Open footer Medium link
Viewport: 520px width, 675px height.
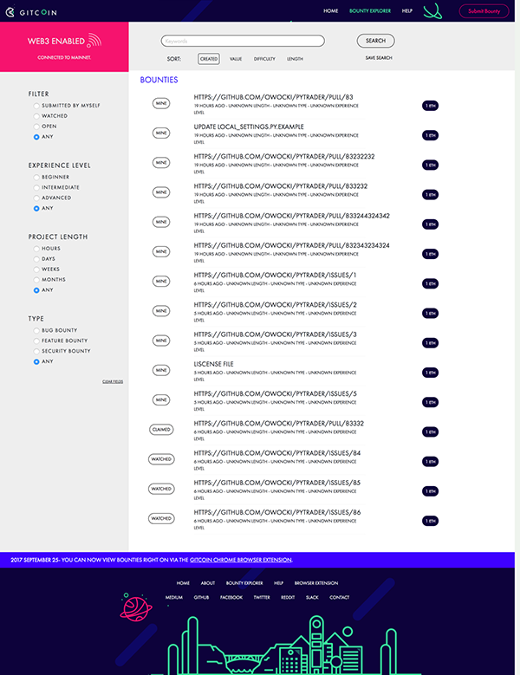(x=174, y=598)
